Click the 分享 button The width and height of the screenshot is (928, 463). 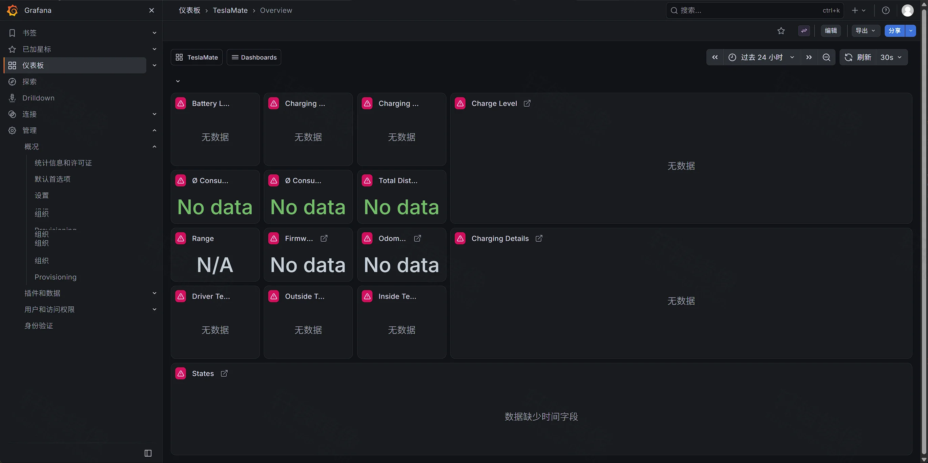point(895,31)
